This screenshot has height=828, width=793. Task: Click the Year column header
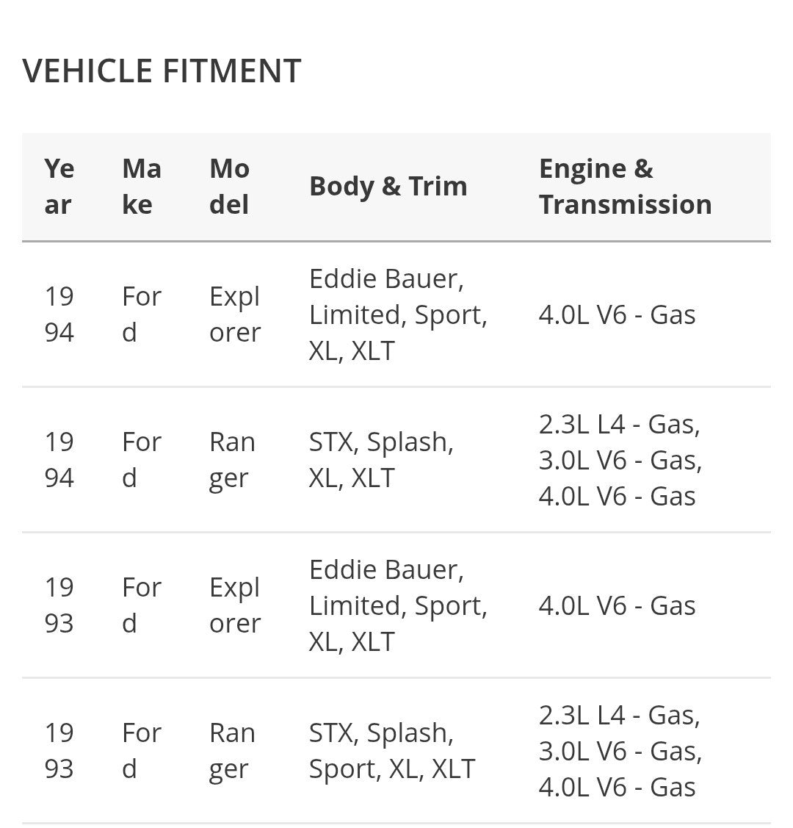click(59, 187)
